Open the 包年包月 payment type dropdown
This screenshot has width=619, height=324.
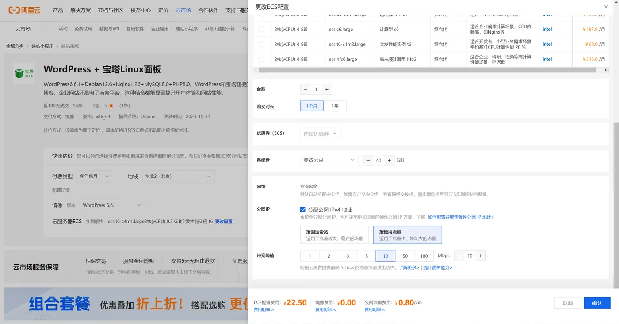point(95,176)
